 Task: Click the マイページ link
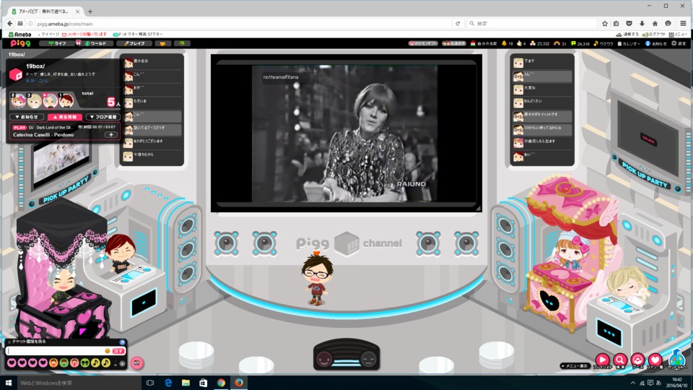(48, 34)
